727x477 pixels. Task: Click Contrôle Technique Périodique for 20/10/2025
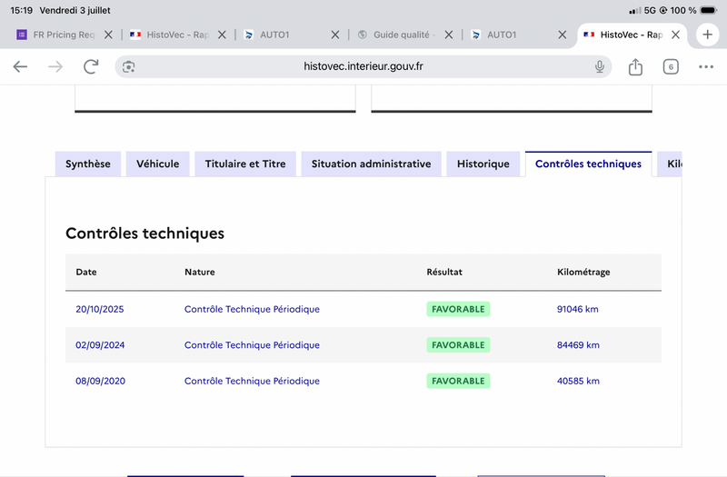(252, 309)
